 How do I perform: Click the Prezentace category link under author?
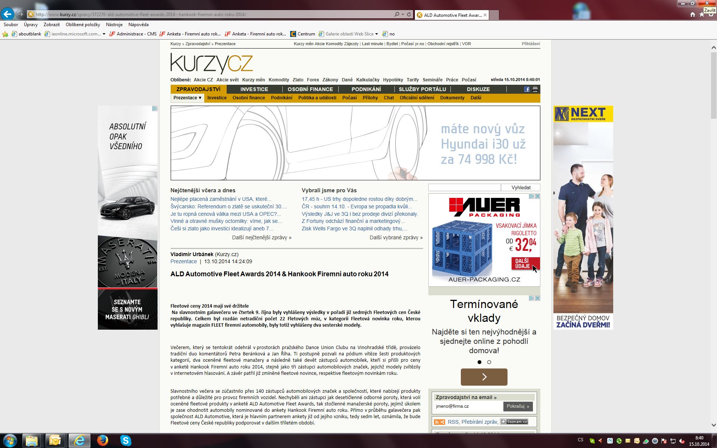[x=184, y=261]
